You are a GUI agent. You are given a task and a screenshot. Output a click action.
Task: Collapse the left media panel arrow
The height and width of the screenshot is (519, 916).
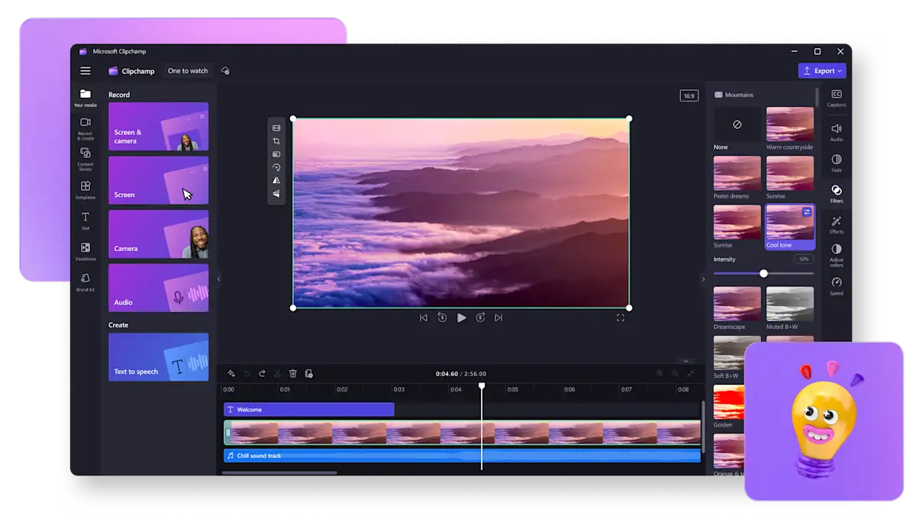point(218,279)
